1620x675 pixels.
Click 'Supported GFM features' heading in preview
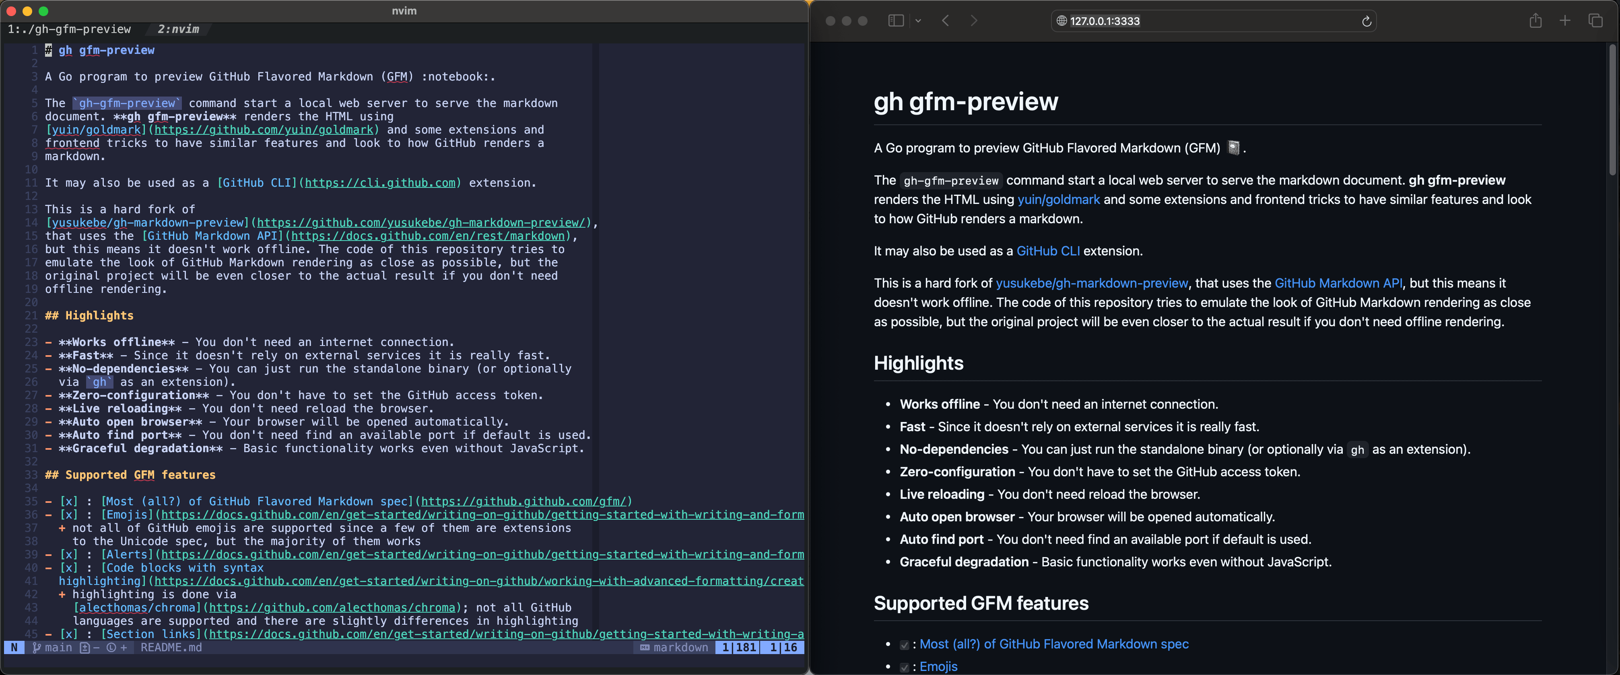pos(981,603)
